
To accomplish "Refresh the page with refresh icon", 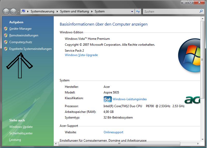I will [x=138, y=11].
